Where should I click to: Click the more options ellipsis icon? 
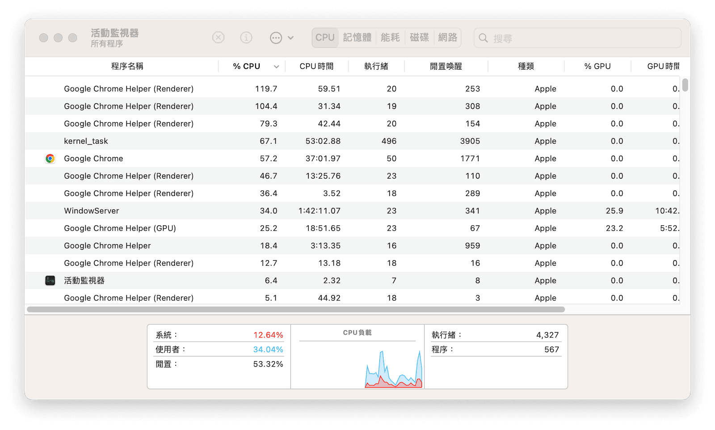coord(276,38)
